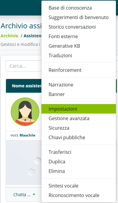
Task: Open Base di conoscenza menu entry
Action: [79, 8]
